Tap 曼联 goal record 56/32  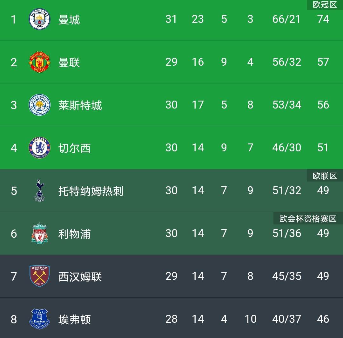coord(287,62)
